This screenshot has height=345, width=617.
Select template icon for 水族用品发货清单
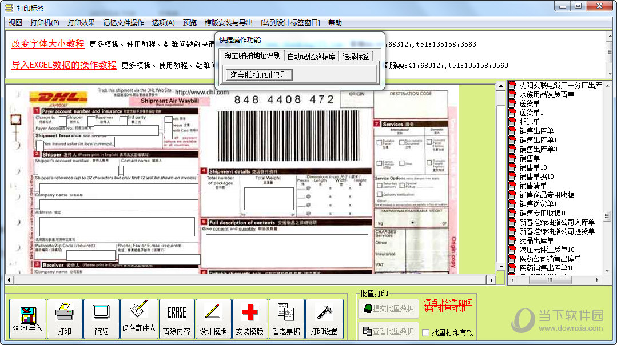[x=512, y=94]
